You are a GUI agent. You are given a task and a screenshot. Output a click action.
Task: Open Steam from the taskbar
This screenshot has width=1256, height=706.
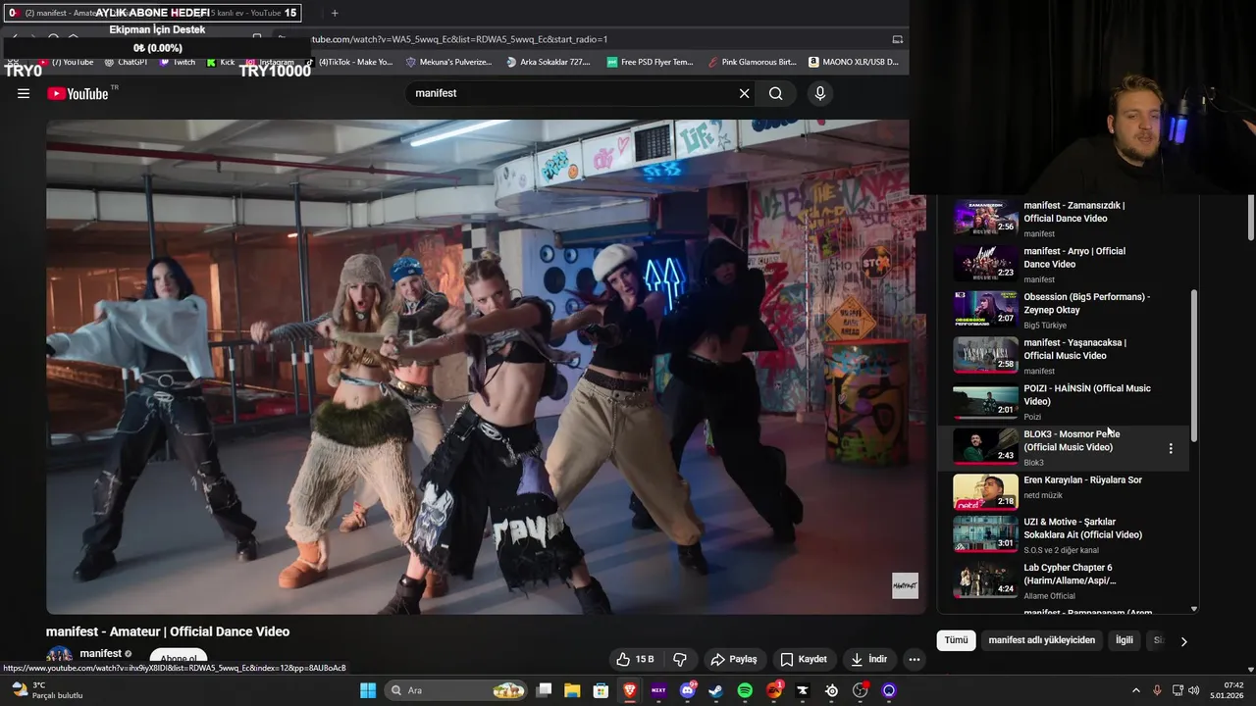pyautogui.click(x=716, y=690)
